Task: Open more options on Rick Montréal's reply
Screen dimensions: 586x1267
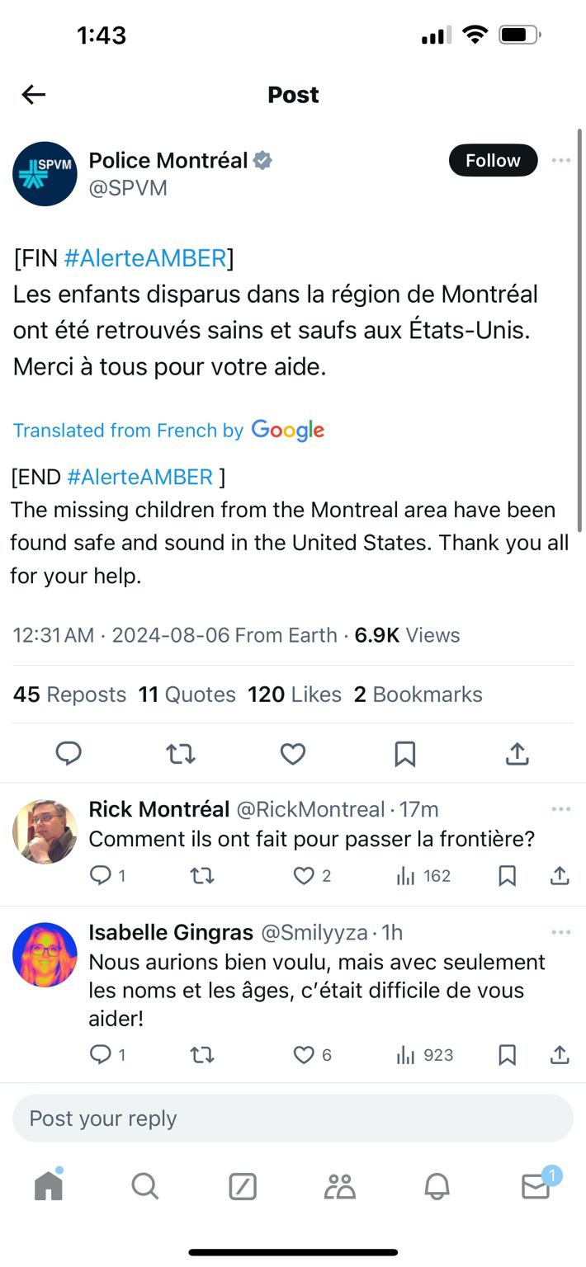Action: [561, 809]
